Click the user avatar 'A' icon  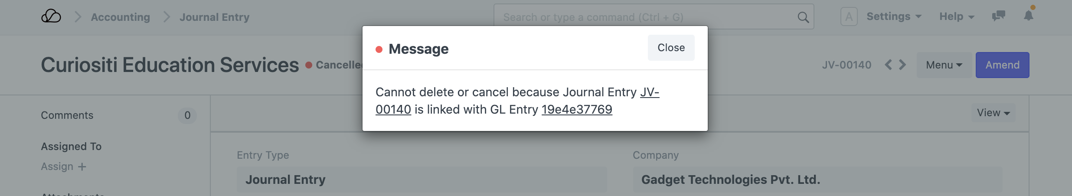(849, 17)
